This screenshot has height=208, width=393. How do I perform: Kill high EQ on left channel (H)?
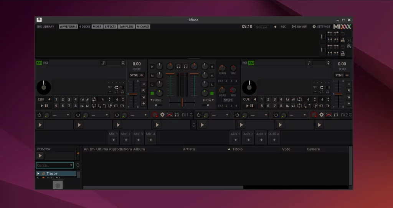coord(152,67)
